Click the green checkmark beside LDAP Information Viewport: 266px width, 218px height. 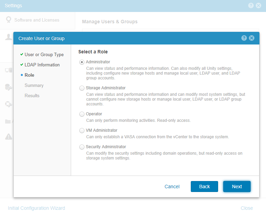(x=22, y=65)
